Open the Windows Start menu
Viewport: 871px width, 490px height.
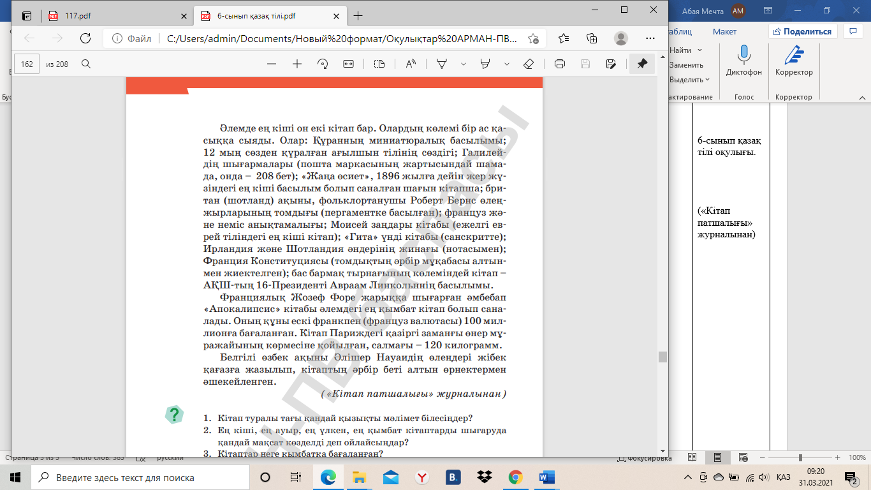(x=15, y=477)
